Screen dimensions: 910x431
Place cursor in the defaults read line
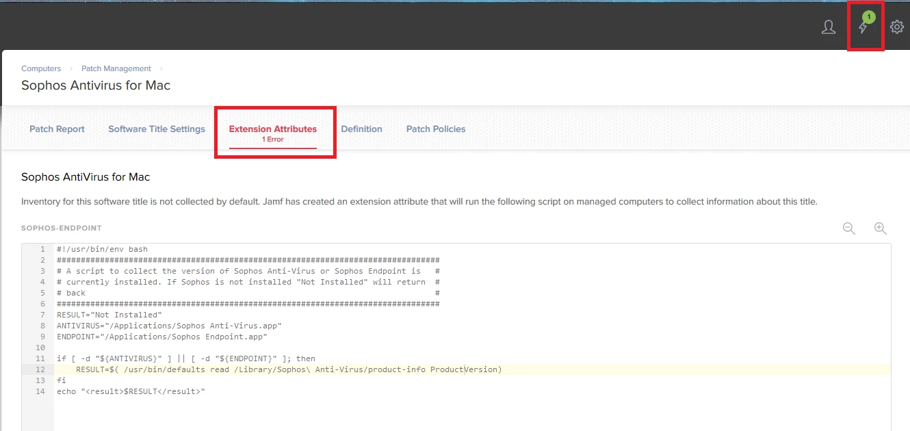click(x=289, y=369)
